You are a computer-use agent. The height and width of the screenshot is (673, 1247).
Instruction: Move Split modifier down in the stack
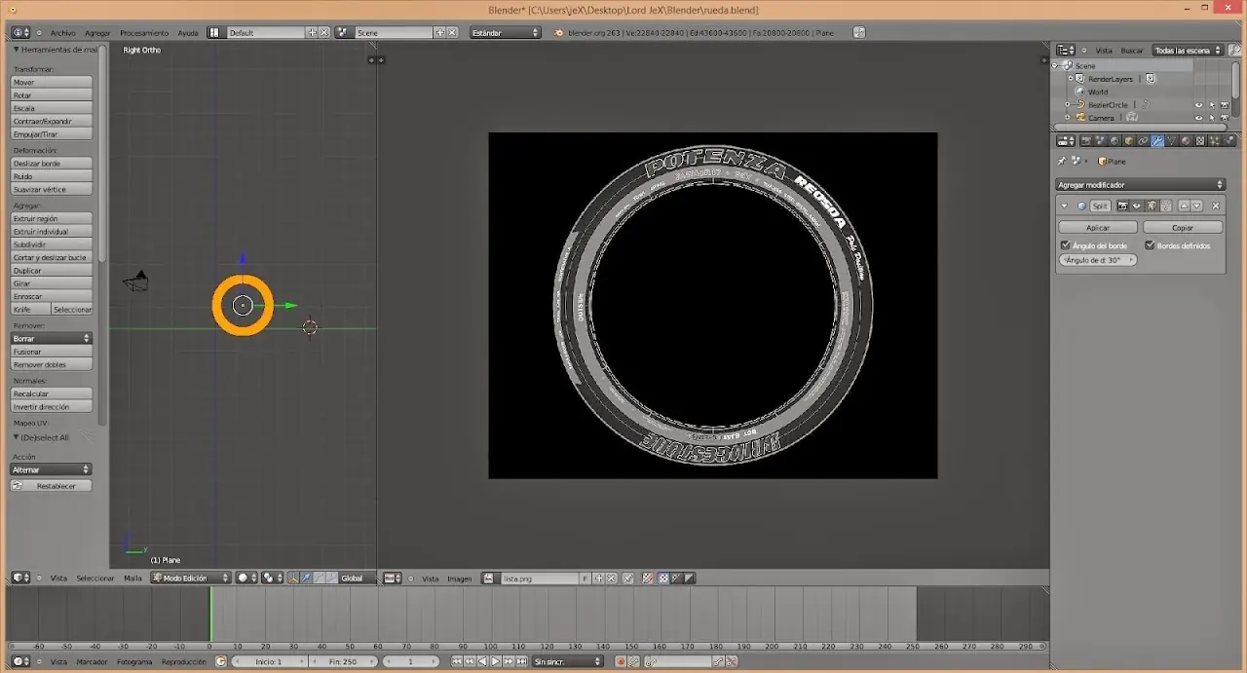click(1196, 206)
